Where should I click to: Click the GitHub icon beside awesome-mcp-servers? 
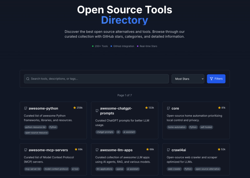26,150
